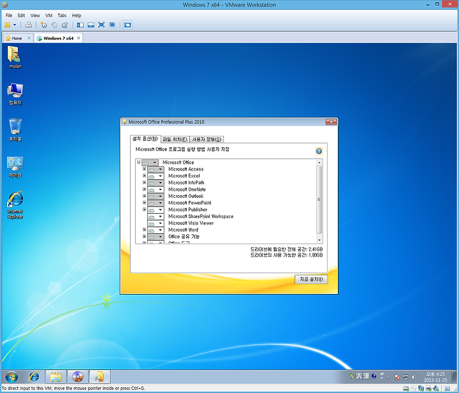Screen dimensions: 459x393
Task: Toggle the thumbnail bar view icon
Action: (91, 25)
